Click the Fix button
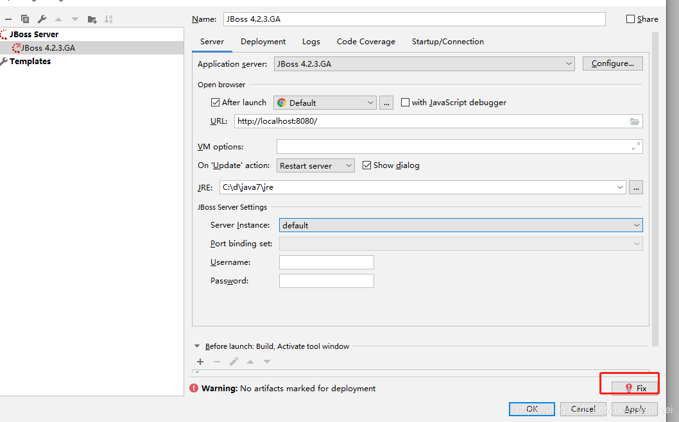679x422 pixels. (x=635, y=388)
